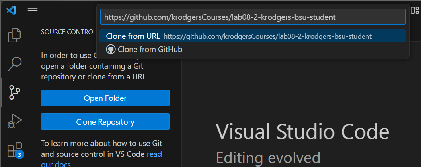Click the Source Control description paragraph text

[96, 66]
